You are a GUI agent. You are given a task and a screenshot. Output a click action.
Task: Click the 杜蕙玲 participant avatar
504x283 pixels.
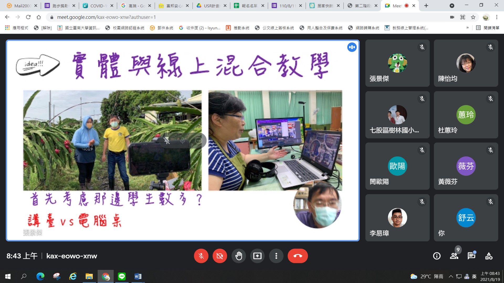click(x=466, y=115)
